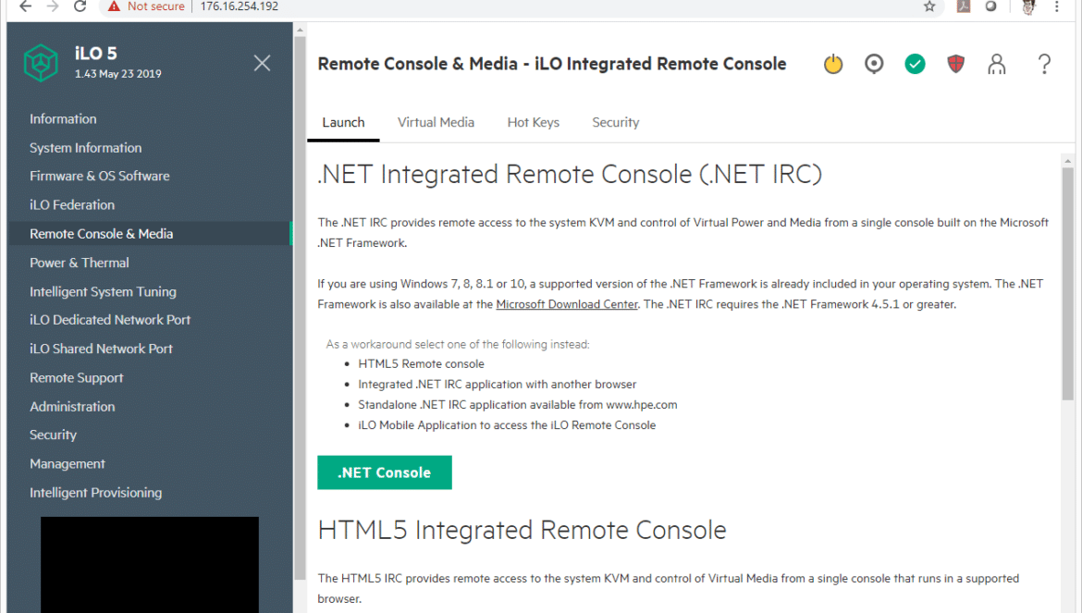Click the main content vertical scrollbar
The image size is (1082, 613).
1067,283
